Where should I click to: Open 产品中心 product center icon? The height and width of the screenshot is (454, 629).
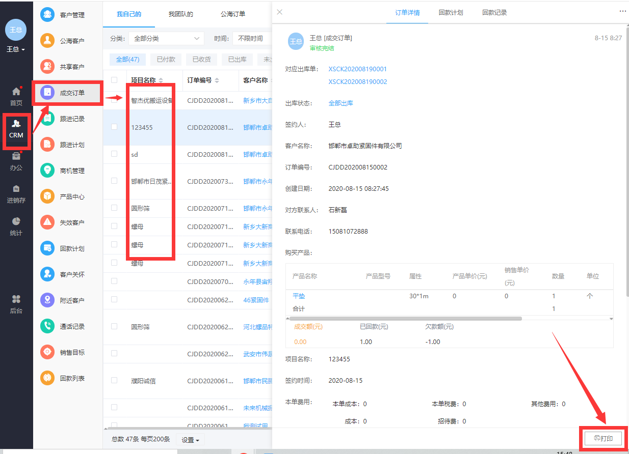pos(47,196)
